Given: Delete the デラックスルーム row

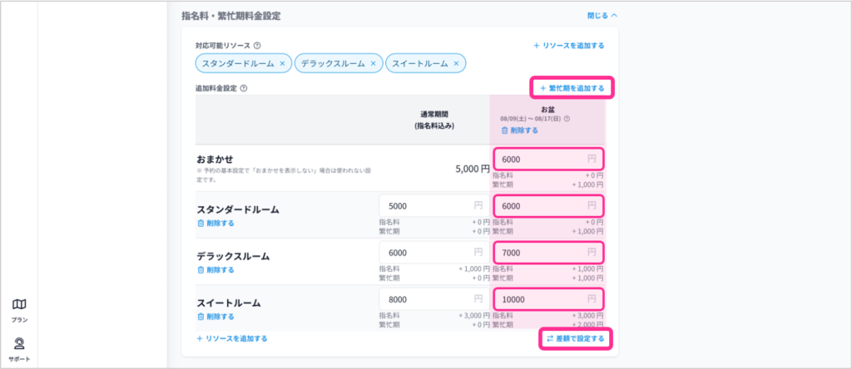Looking at the screenshot, I should [215, 269].
